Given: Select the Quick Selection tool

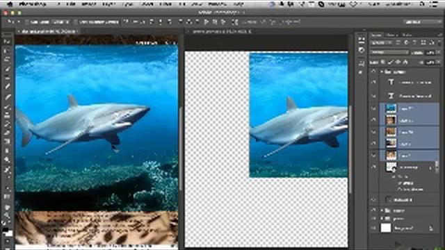Looking at the screenshot, I should tap(7, 69).
